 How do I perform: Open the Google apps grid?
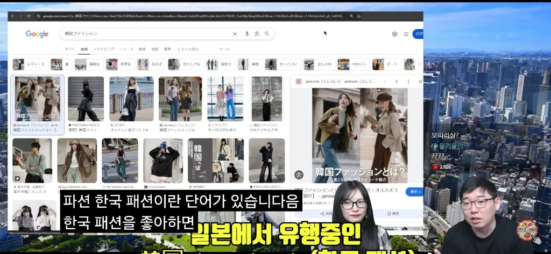tap(406, 34)
